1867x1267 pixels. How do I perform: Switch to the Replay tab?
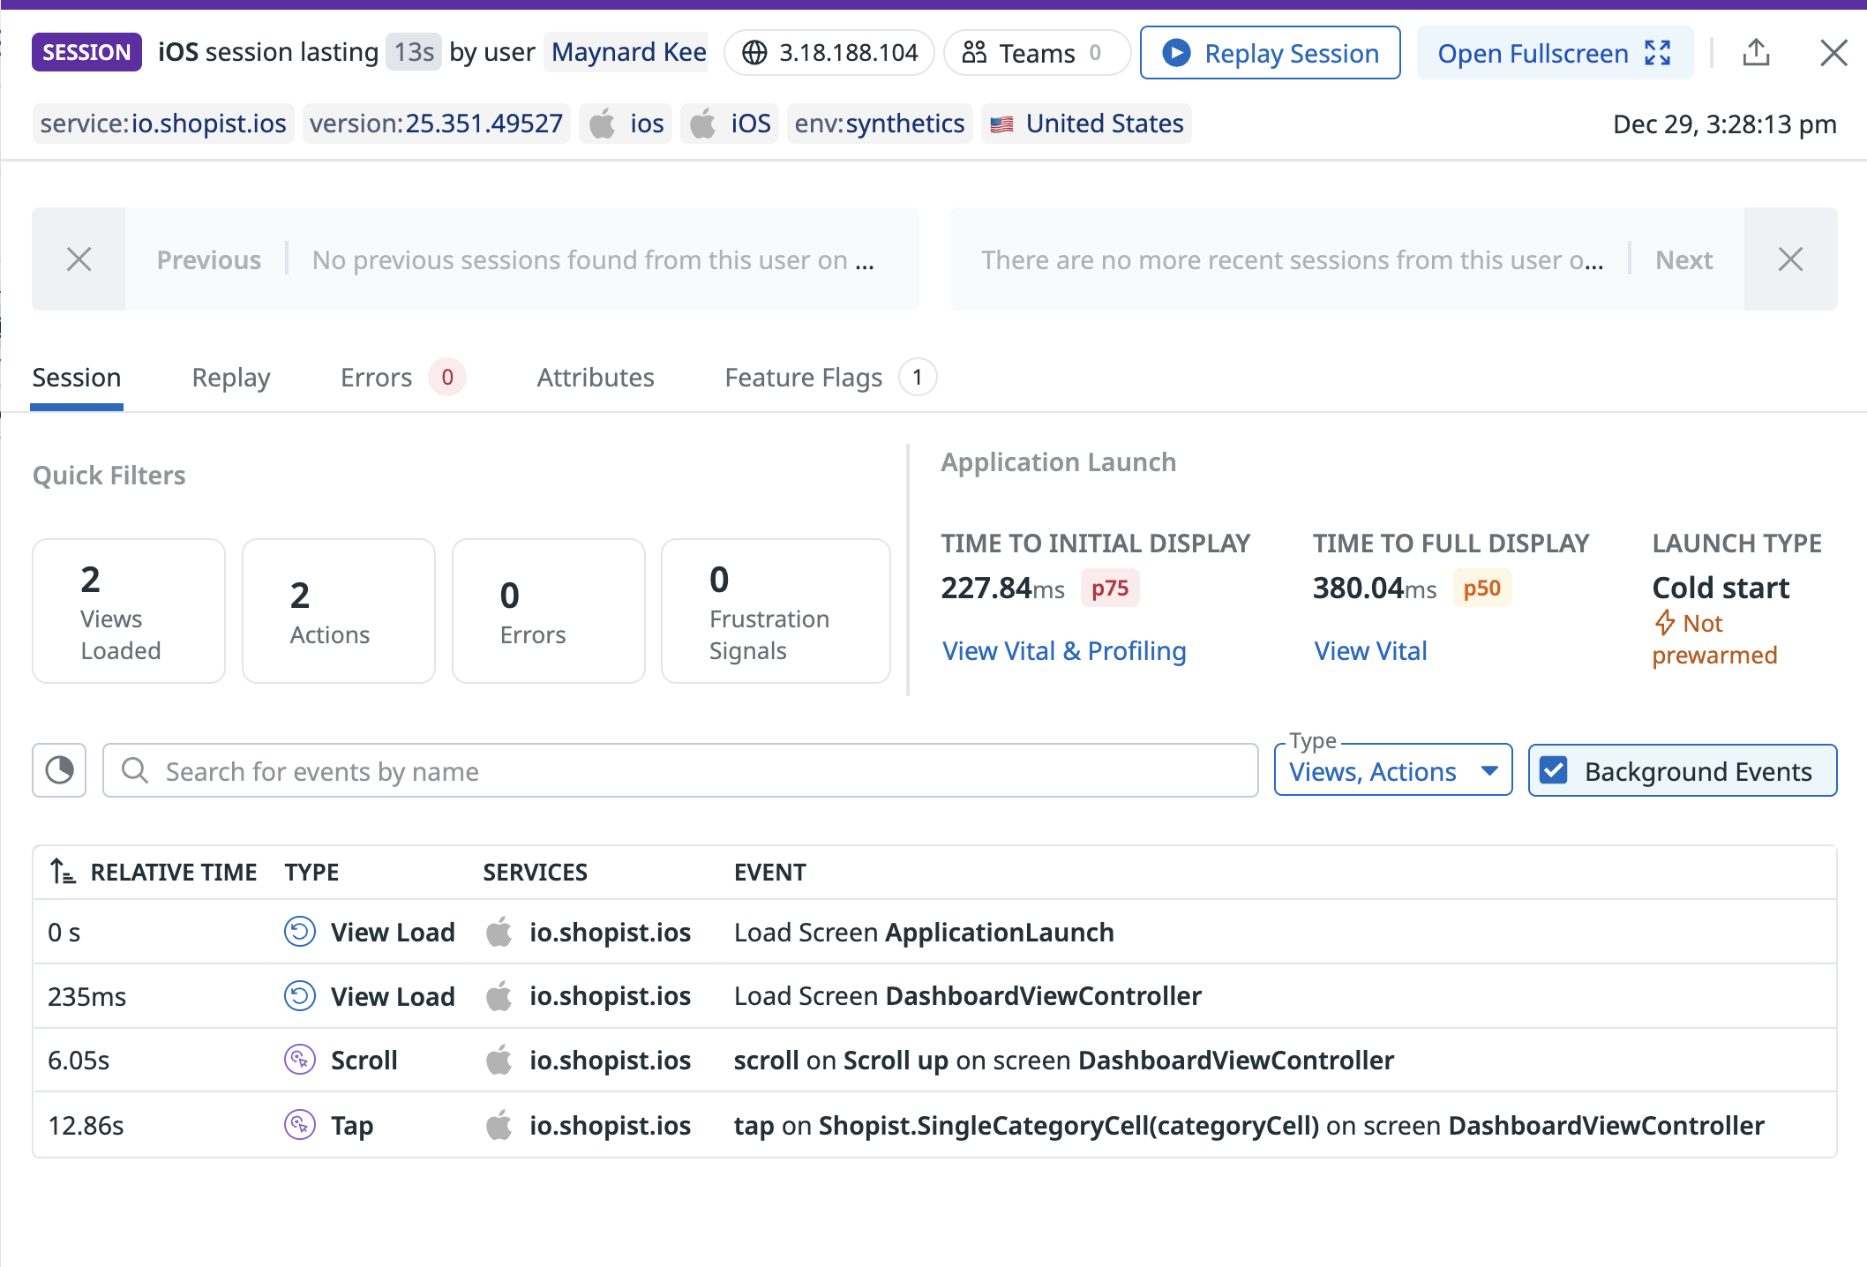[x=230, y=378]
